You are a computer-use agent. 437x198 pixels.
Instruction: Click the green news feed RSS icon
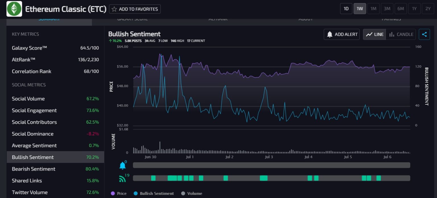click(x=122, y=179)
